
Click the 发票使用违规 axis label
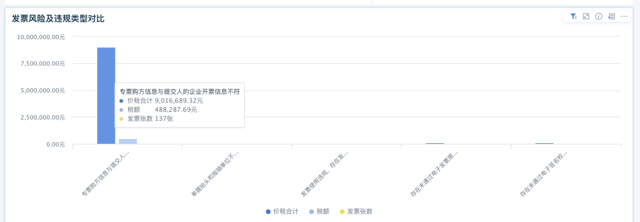pyautogui.click(x=325, y=174)
